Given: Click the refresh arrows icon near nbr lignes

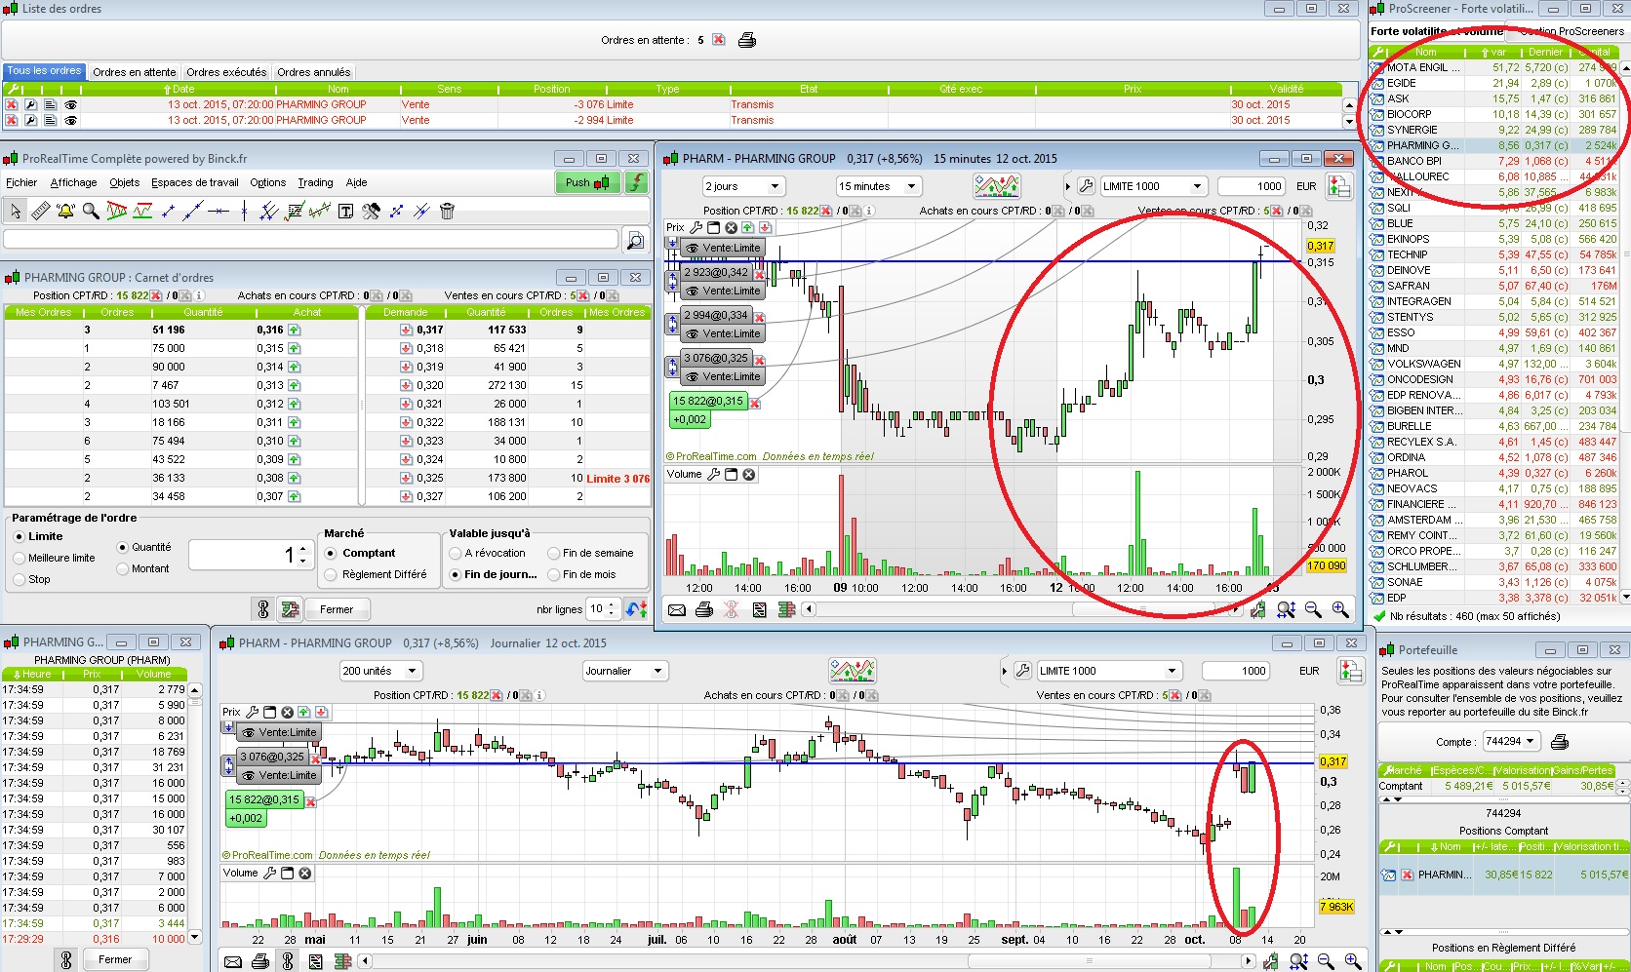Looking at the screenshot, I should pyautogui.click(x=637, y=609).
